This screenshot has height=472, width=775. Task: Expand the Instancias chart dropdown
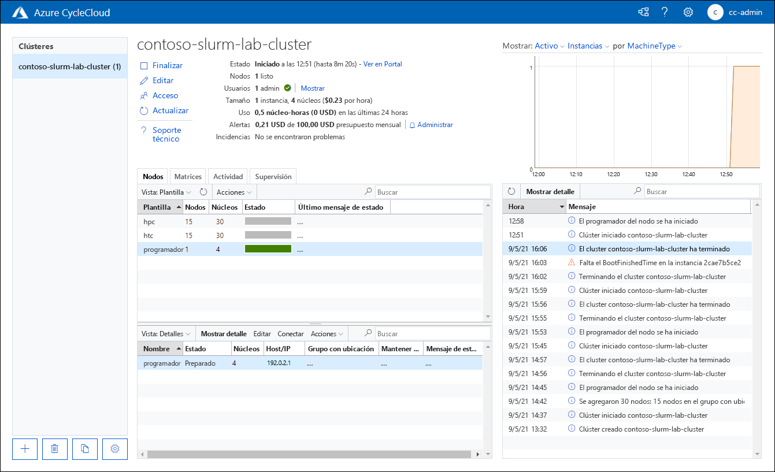[588, 46]
